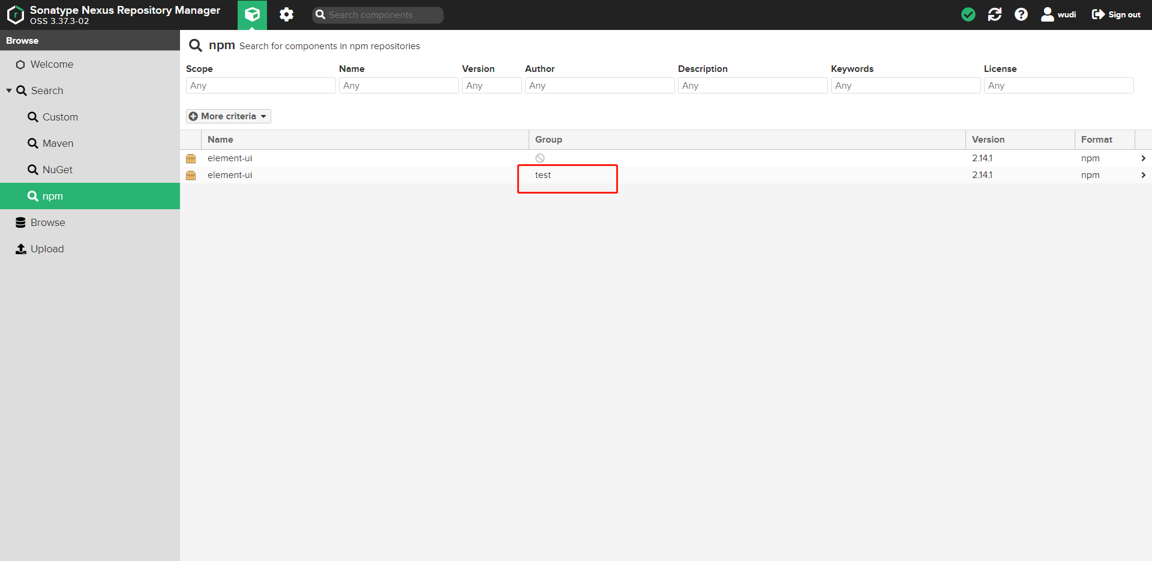The height and width of the screenshot is (561, 1152).
Task: Click the Browse database stack icon in the sidebar
Action: point(20,222)
